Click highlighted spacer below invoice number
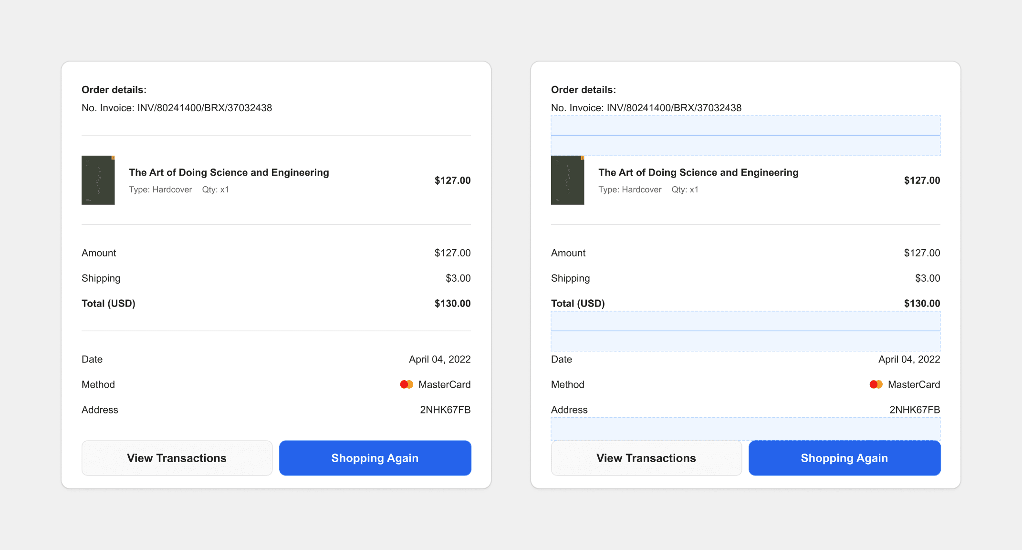Screen dimensions: 1022x550 click(745, 136)
